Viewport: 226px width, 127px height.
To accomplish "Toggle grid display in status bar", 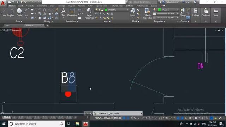I will click(124, 118).
